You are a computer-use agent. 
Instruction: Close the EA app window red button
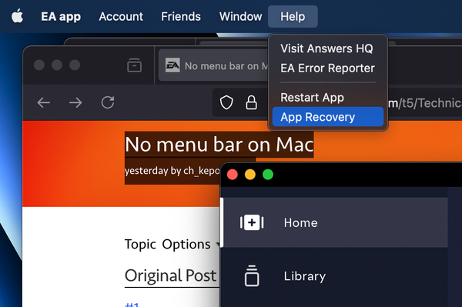tap(233, 175)
